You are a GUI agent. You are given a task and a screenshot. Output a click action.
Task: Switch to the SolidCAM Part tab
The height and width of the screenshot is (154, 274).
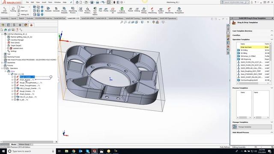click(60, 18)
